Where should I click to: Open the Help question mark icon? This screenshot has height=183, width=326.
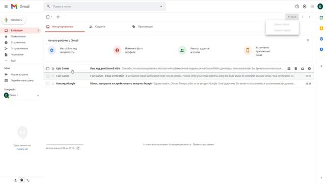[297, 7]
